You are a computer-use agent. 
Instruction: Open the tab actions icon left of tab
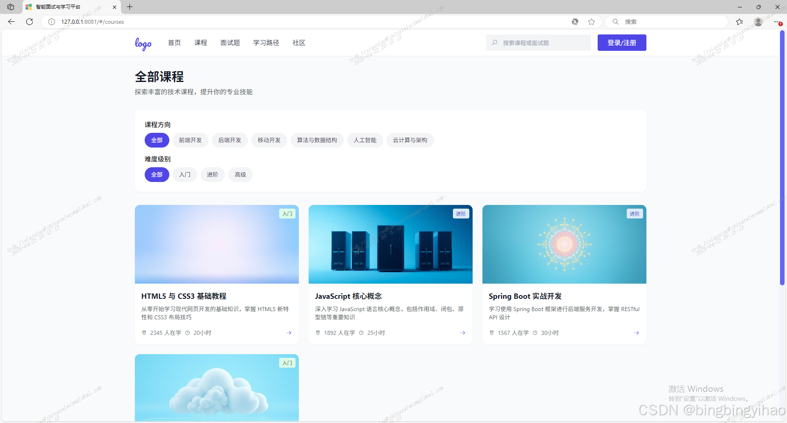coord(11,7)
